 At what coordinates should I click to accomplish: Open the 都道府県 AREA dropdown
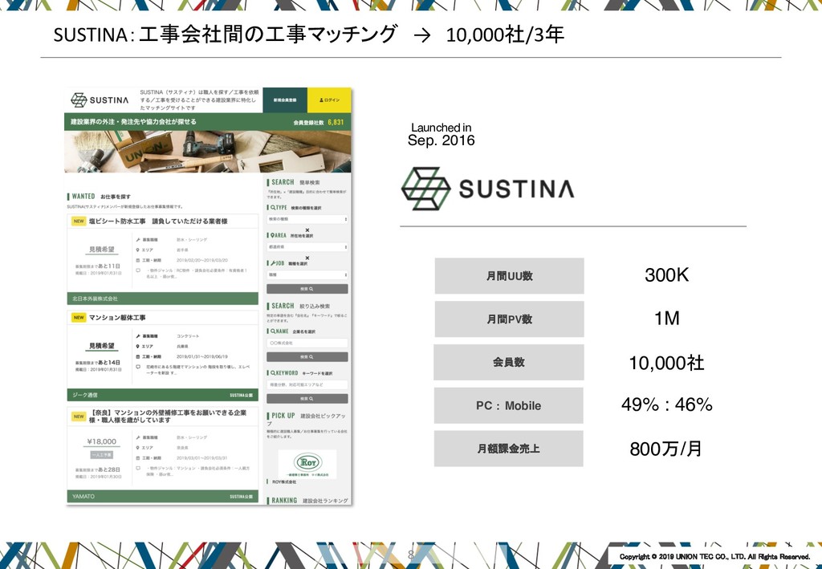pyautogui.click(x=307, y=246)
